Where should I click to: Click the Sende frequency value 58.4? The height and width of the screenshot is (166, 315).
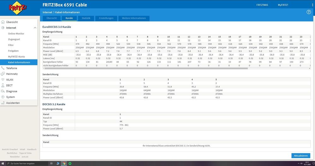click(x=145, y=87)
